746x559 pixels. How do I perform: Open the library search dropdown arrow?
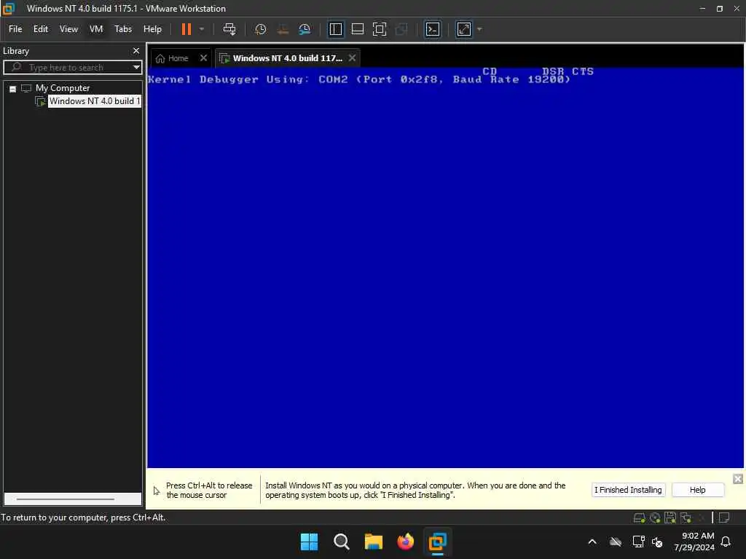136,68
